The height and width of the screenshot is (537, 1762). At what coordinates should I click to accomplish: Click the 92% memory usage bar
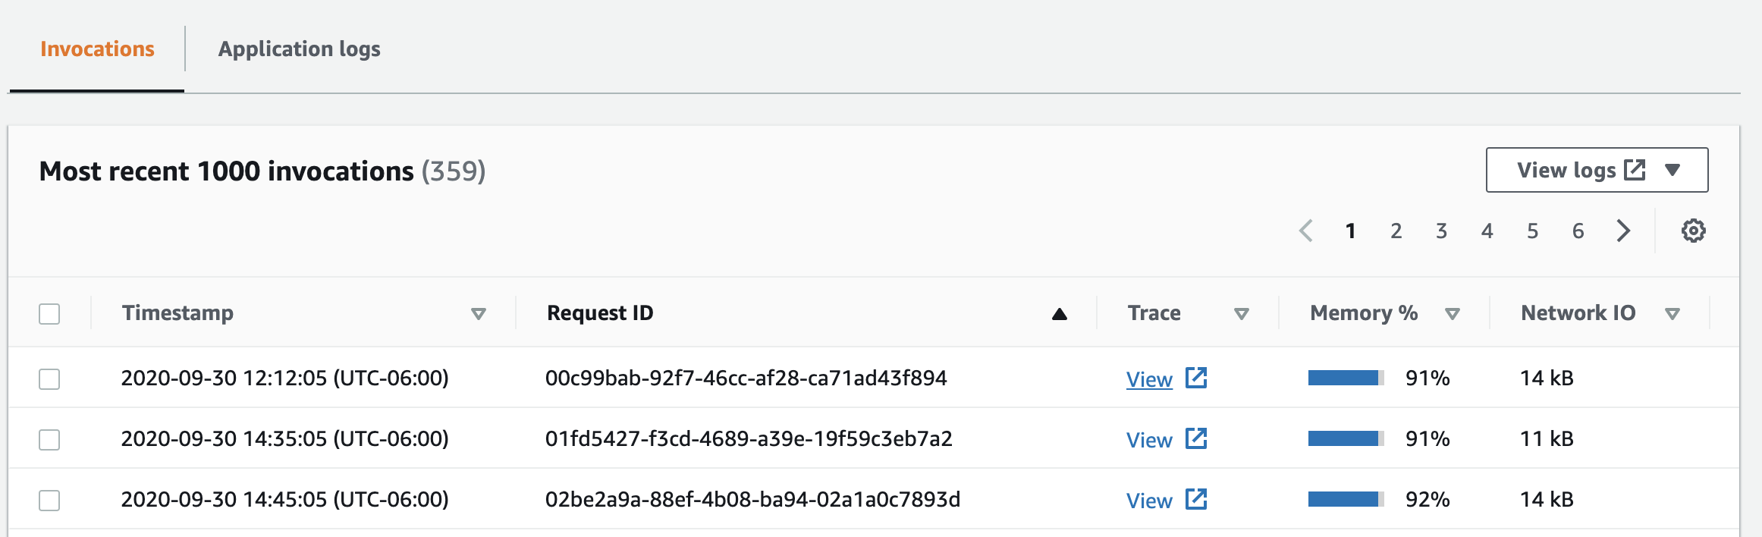click(x=1346, y=499)
